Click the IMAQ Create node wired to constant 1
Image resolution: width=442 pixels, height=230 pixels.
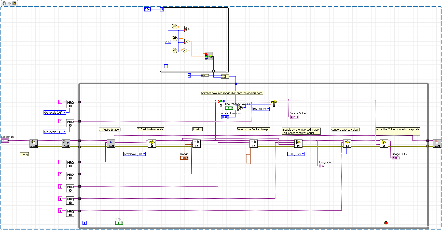[x=70, y=164]
